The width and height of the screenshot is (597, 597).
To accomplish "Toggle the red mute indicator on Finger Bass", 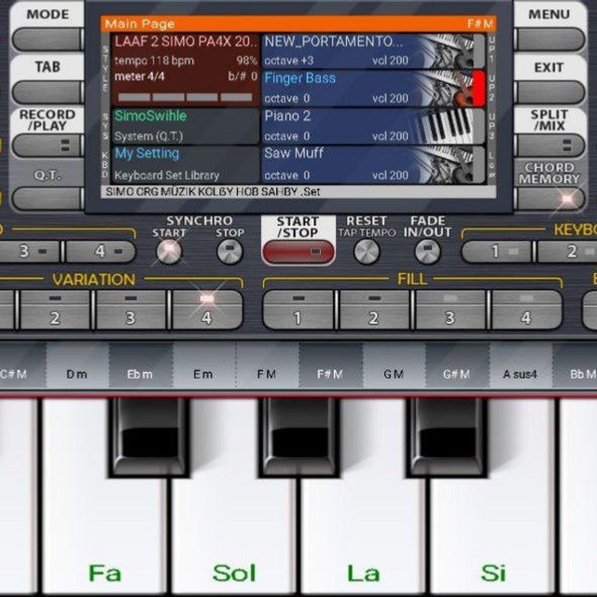I will [479, 88].
